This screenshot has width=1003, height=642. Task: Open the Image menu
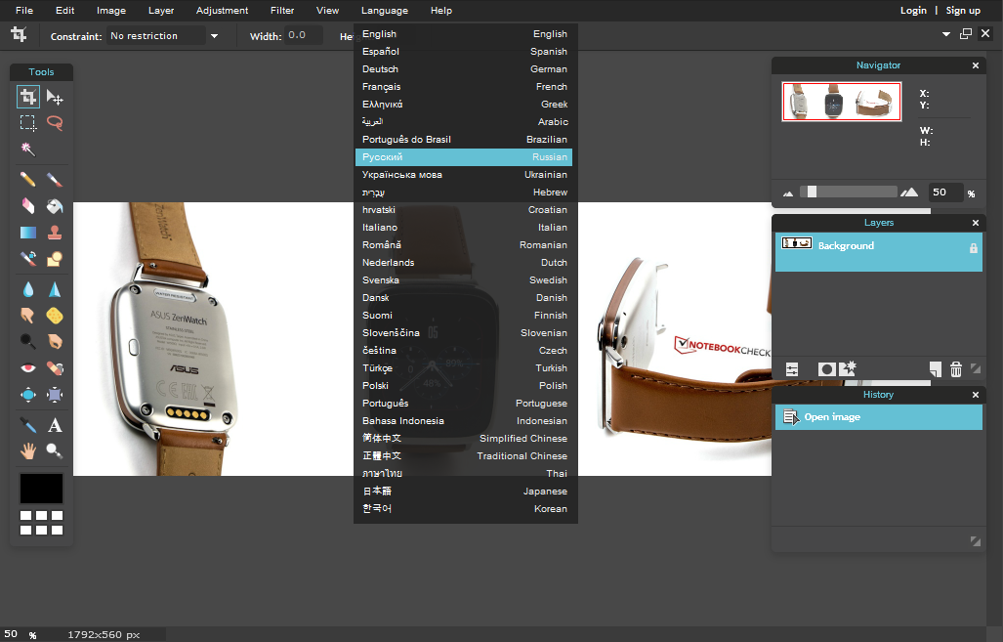(x=111, y=10)
